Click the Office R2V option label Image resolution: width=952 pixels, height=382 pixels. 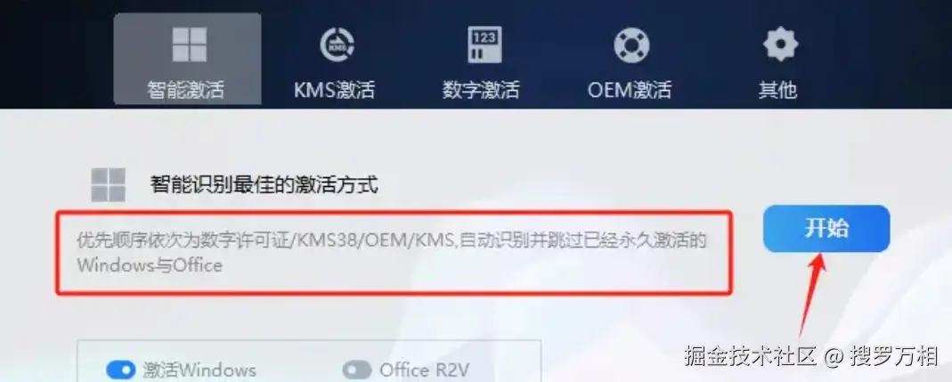425,370
